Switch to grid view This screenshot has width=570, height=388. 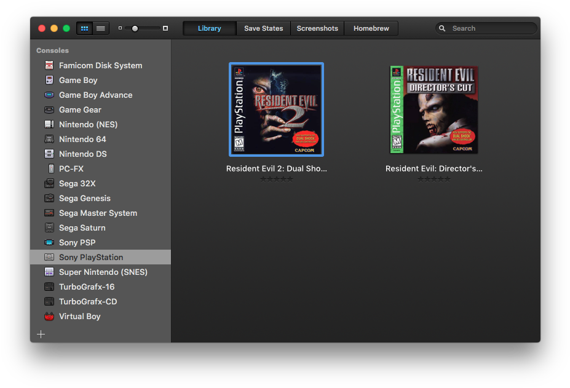(84, 28)
